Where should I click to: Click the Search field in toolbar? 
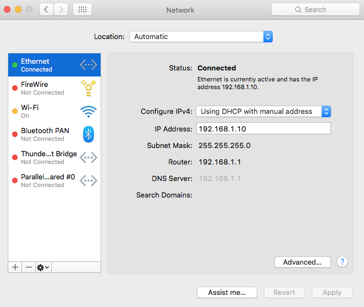(x=316, y=9)
